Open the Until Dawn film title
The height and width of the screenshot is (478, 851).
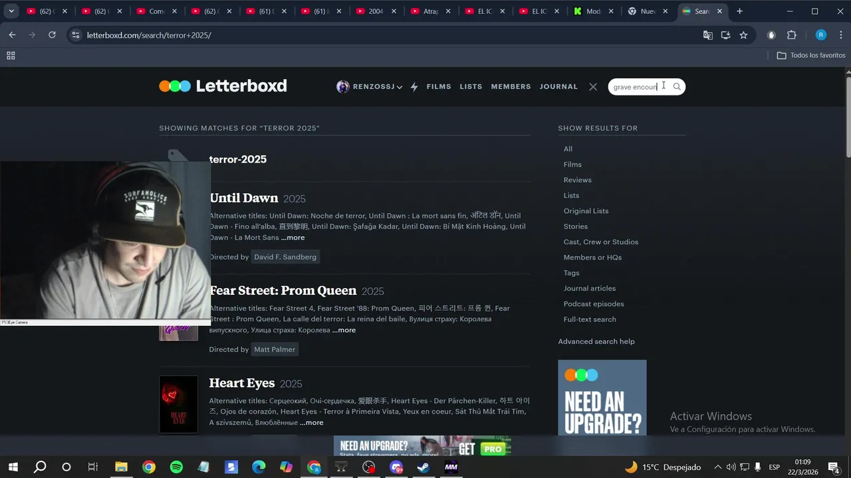244,198
